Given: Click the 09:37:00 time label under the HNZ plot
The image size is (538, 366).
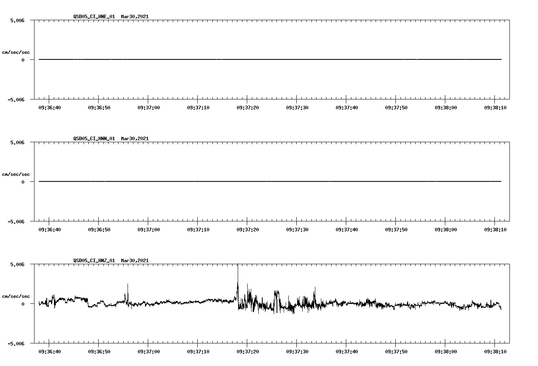Looking at the screenshot, I should (149, 351).
